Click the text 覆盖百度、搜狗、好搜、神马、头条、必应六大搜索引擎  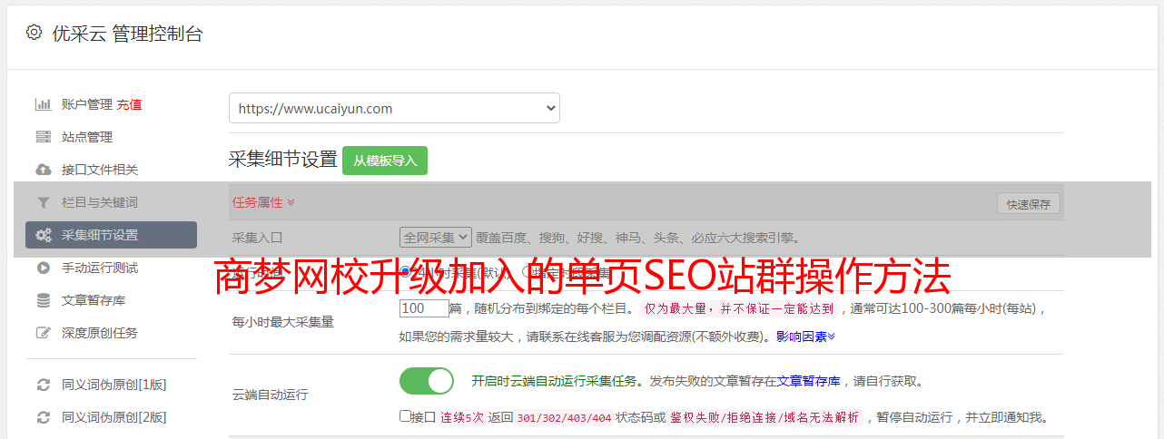coord(637,238)
